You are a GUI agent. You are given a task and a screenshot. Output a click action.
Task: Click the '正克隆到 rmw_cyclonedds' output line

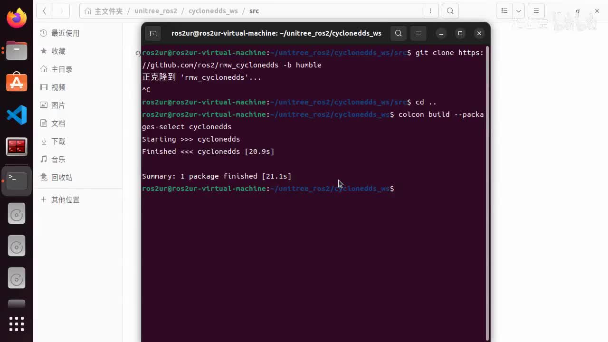point(201,77)
